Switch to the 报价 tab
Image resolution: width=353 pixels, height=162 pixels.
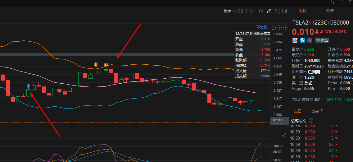pyautogui.click(x=303, y=11)
